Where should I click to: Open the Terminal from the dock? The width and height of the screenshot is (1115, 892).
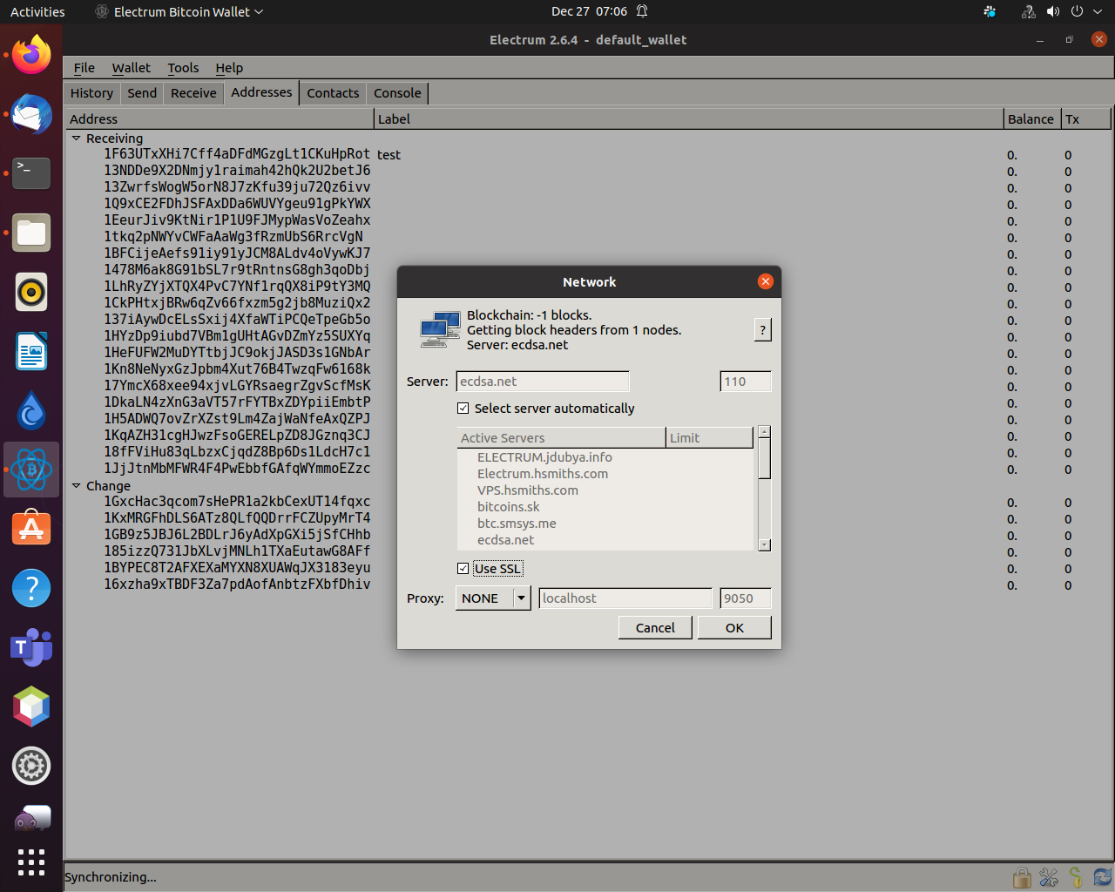coord(31,173)
